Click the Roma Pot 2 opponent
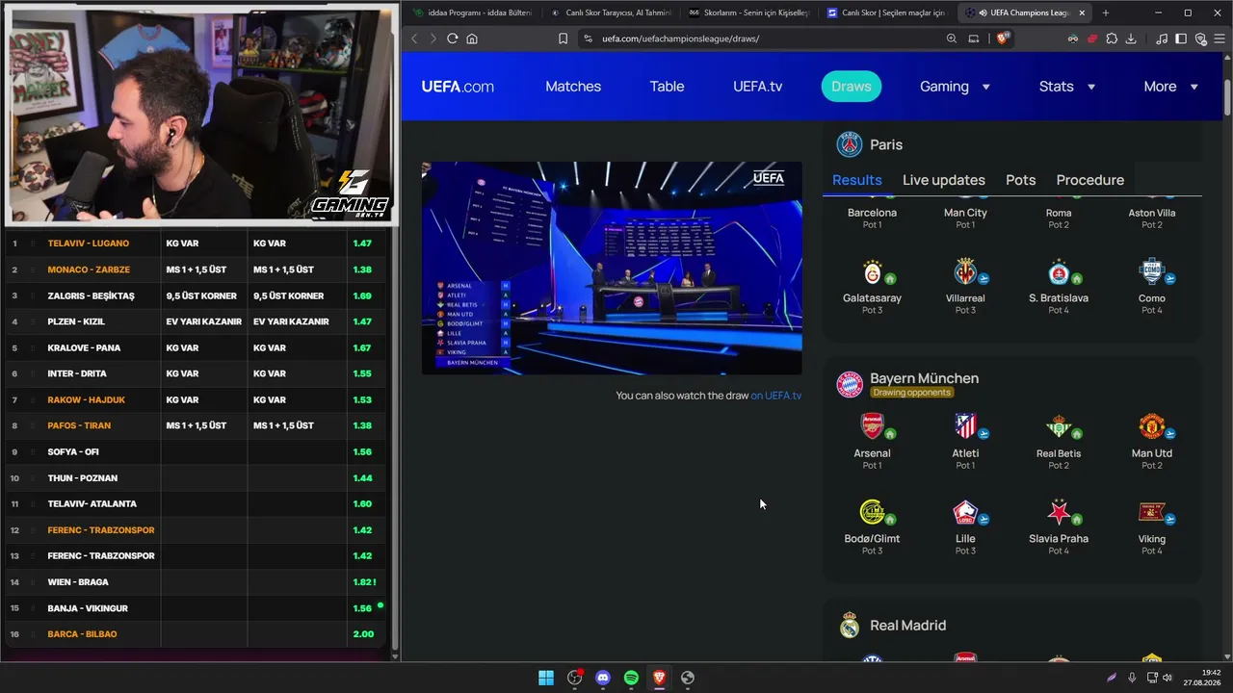This screenshot has height=693, width=1233. pos(1059,214)
